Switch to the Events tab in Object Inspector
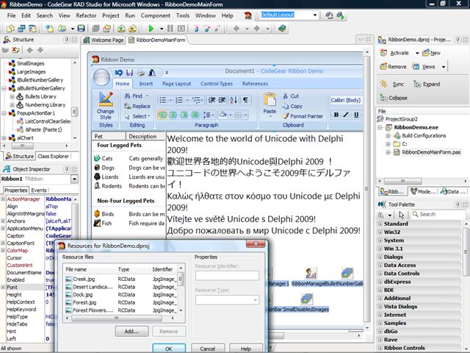 tap(39, 190)
